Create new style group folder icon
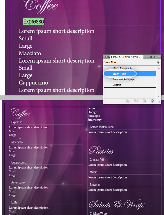This screenshot has height=215, width=164. (127, 101)
